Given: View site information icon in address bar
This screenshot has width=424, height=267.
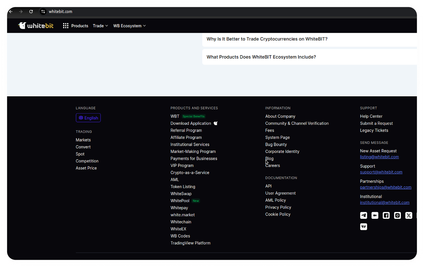Looking at the screenshot, I should click(x=43, y=12).
